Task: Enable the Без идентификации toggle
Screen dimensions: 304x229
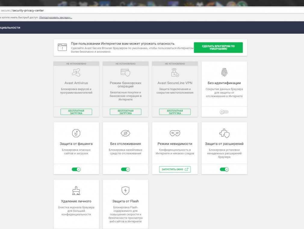Action: [224, 112]
